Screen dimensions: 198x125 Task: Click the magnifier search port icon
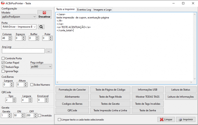pyautogui.click(x=41, y=27)
